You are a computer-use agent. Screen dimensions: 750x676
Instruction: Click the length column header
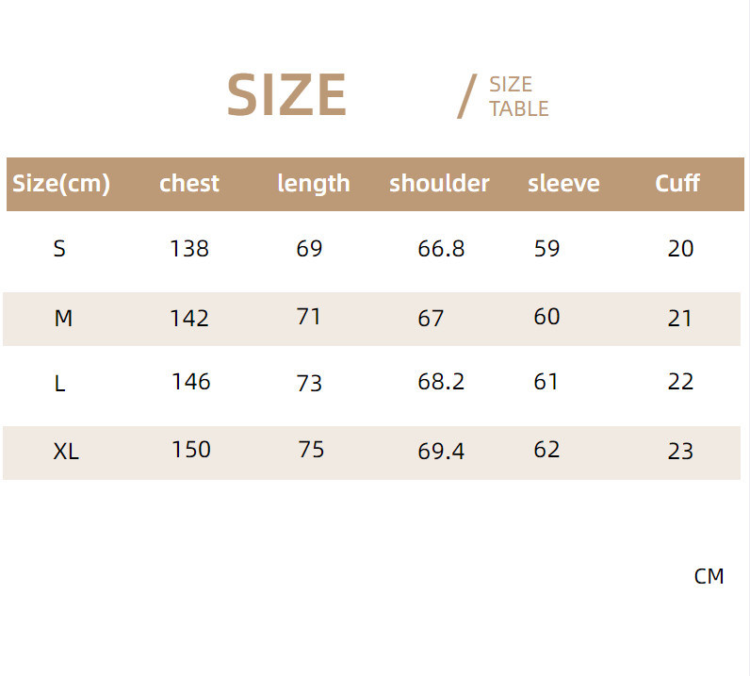click(x=314, y=183)
